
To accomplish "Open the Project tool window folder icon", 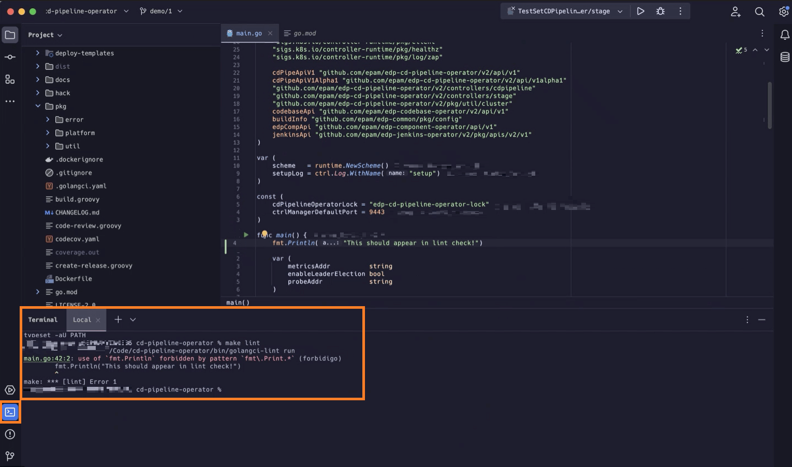I will pos(10,35).
